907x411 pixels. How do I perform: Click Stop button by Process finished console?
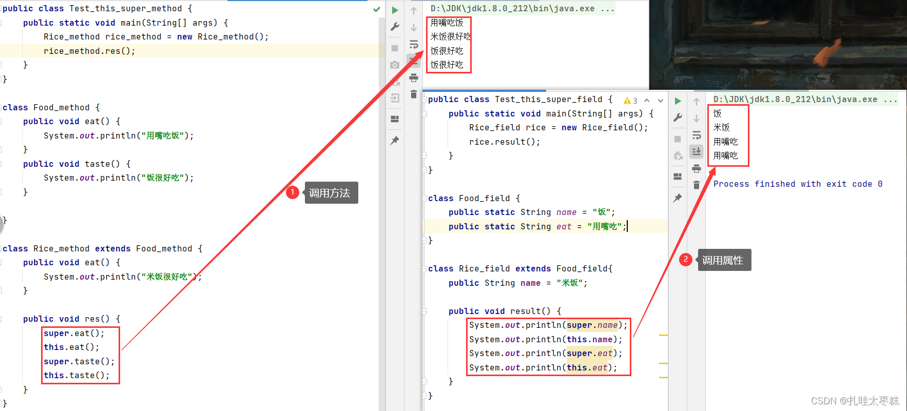pyautogui.click(x=678, y=139)
